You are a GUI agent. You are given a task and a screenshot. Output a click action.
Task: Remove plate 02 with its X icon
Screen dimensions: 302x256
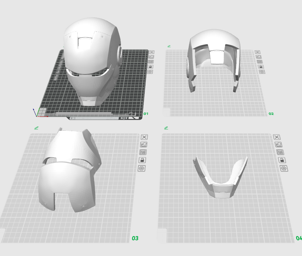tap(258, 52)
